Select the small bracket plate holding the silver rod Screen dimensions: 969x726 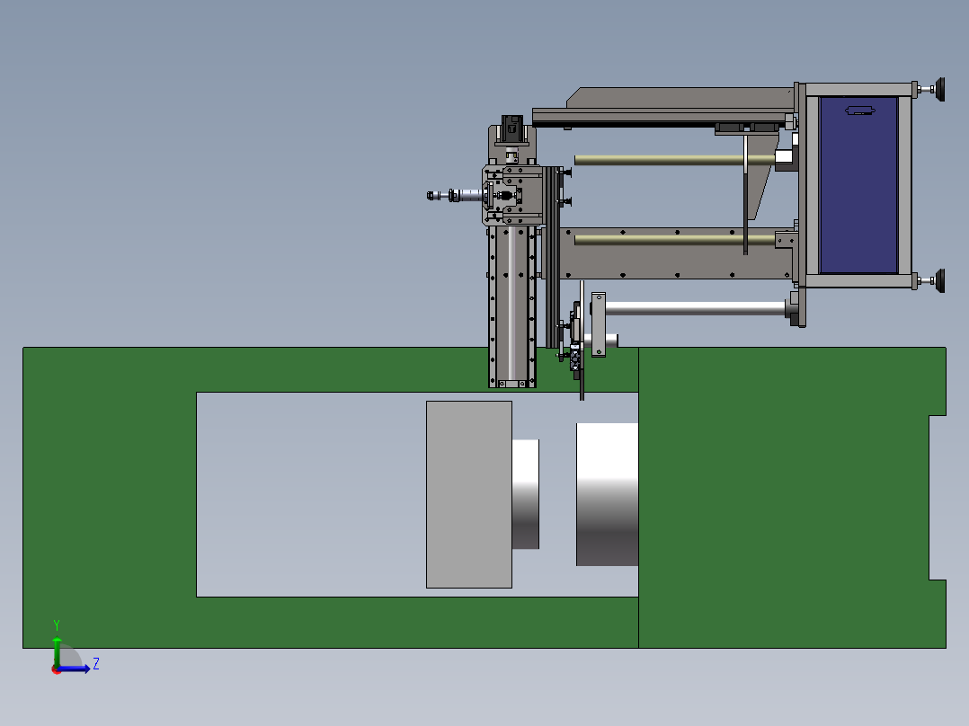(x=599, y=324)
